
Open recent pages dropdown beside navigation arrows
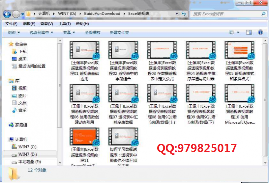[x=23, y=14]
